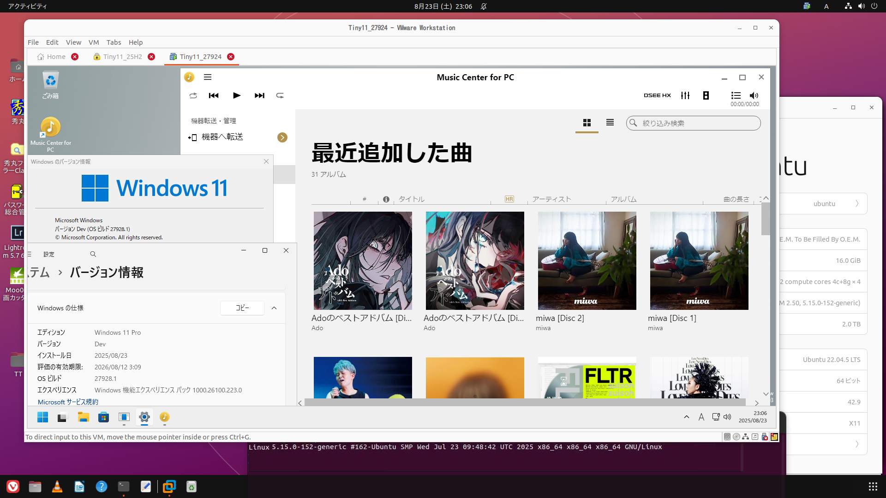Collapse the Windows の仕様 section

(274, 308)
